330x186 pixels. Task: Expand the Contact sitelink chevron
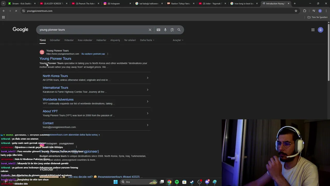pyautogui.click(x=147, y=125)
